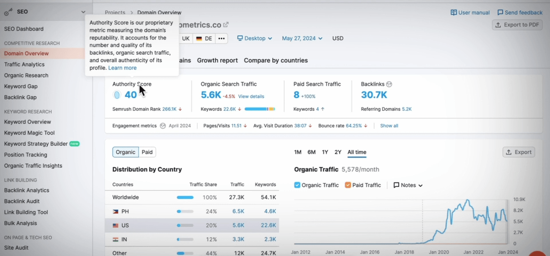Collapse the SEO section chevron
The height and width of the screenshot is (256, 550).
point(83,12)
